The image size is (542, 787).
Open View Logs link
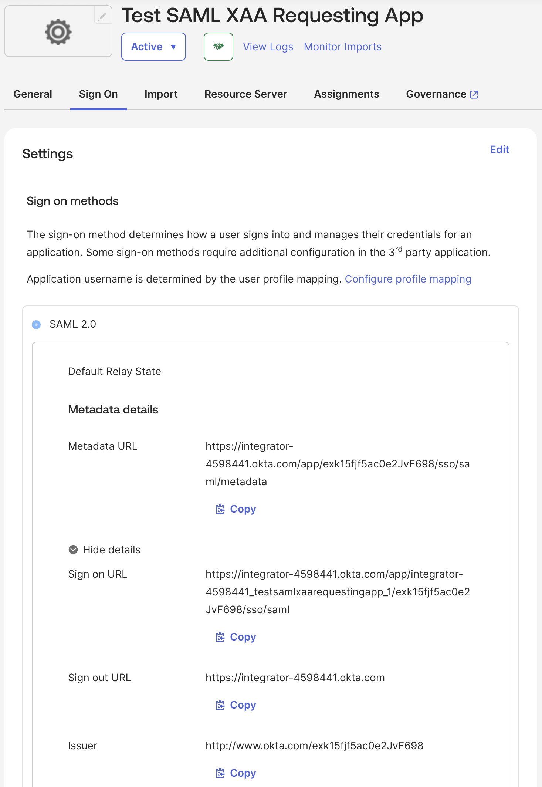click(268, 47)
